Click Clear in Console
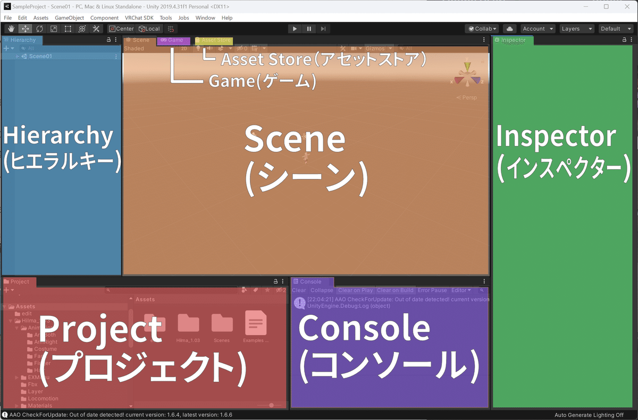Viewport: 638px width, 420px height. (299, 290)
